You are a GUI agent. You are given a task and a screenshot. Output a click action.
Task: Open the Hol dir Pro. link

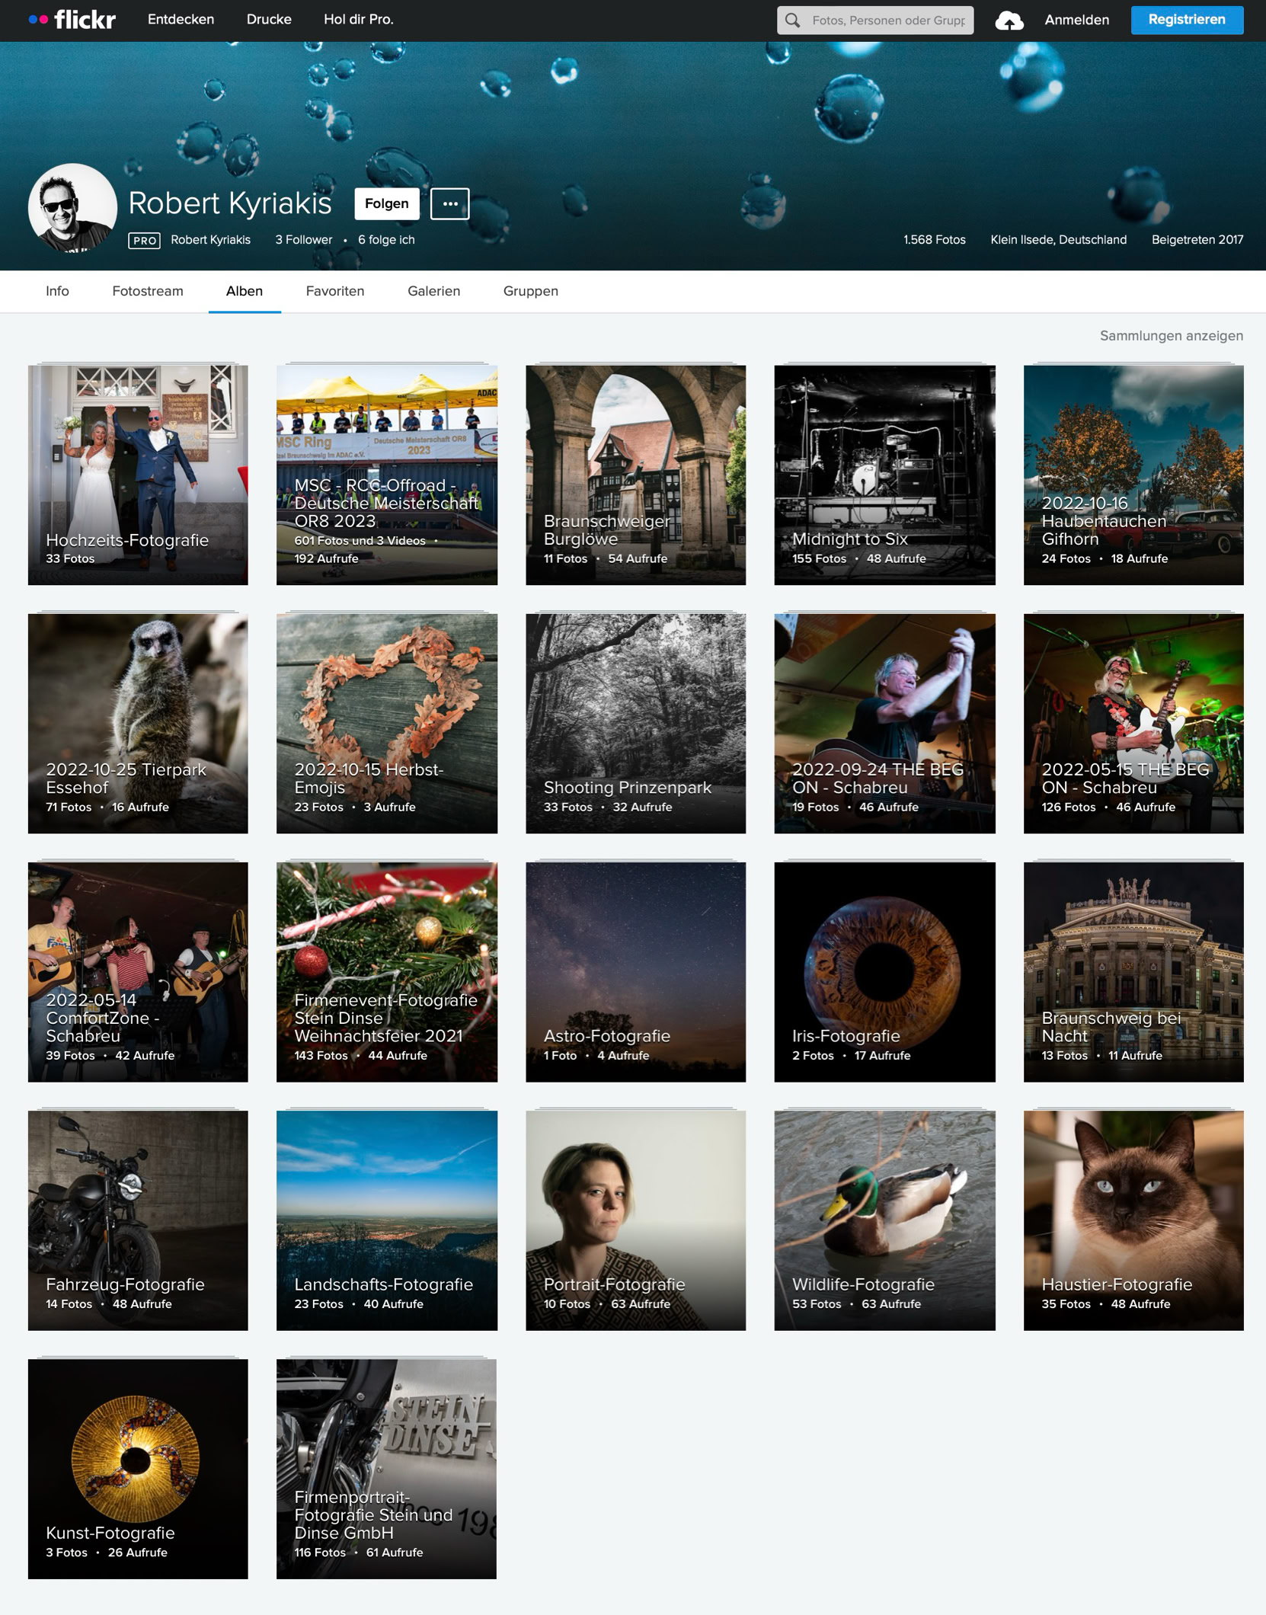(x=358, y=20)
